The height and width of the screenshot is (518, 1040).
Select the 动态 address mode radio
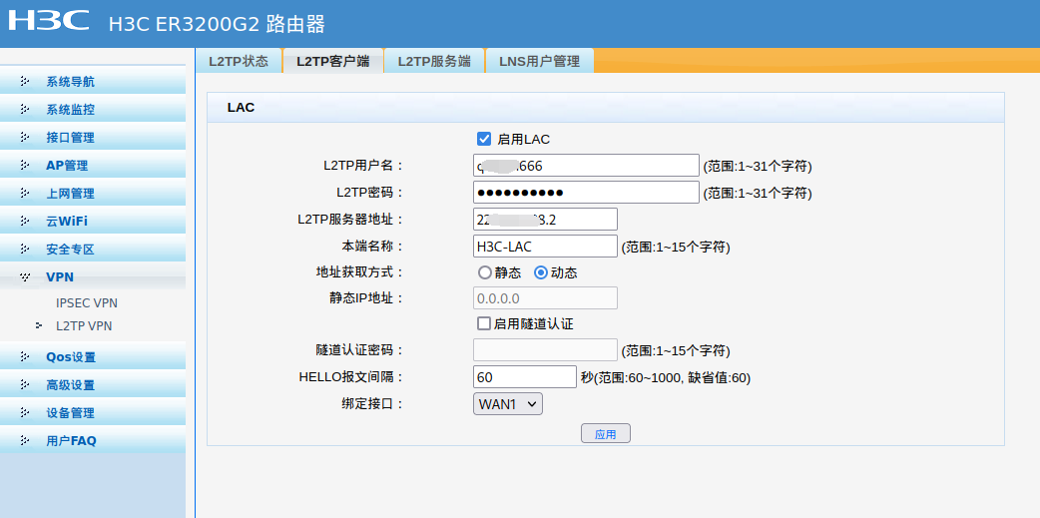pos(541,272)
